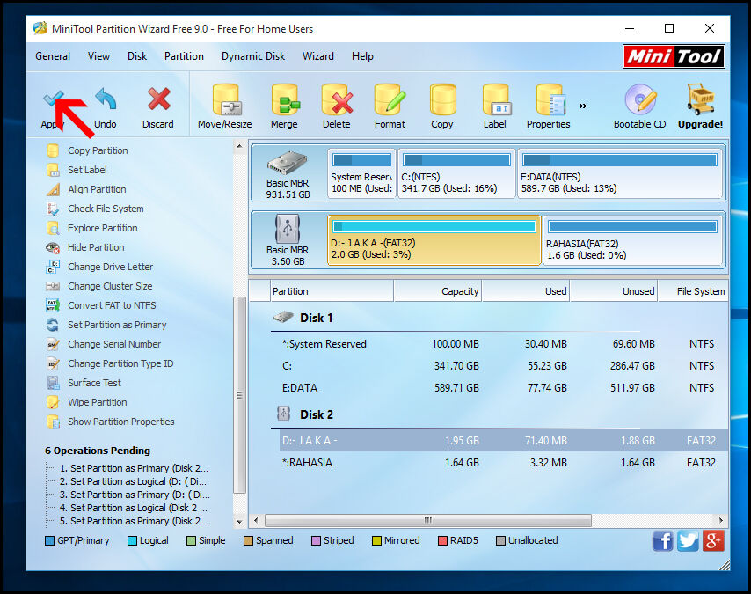The height and width of the screenshot is (594, 751).
Task: Sort by the File System column header
Action: point(694,291)
